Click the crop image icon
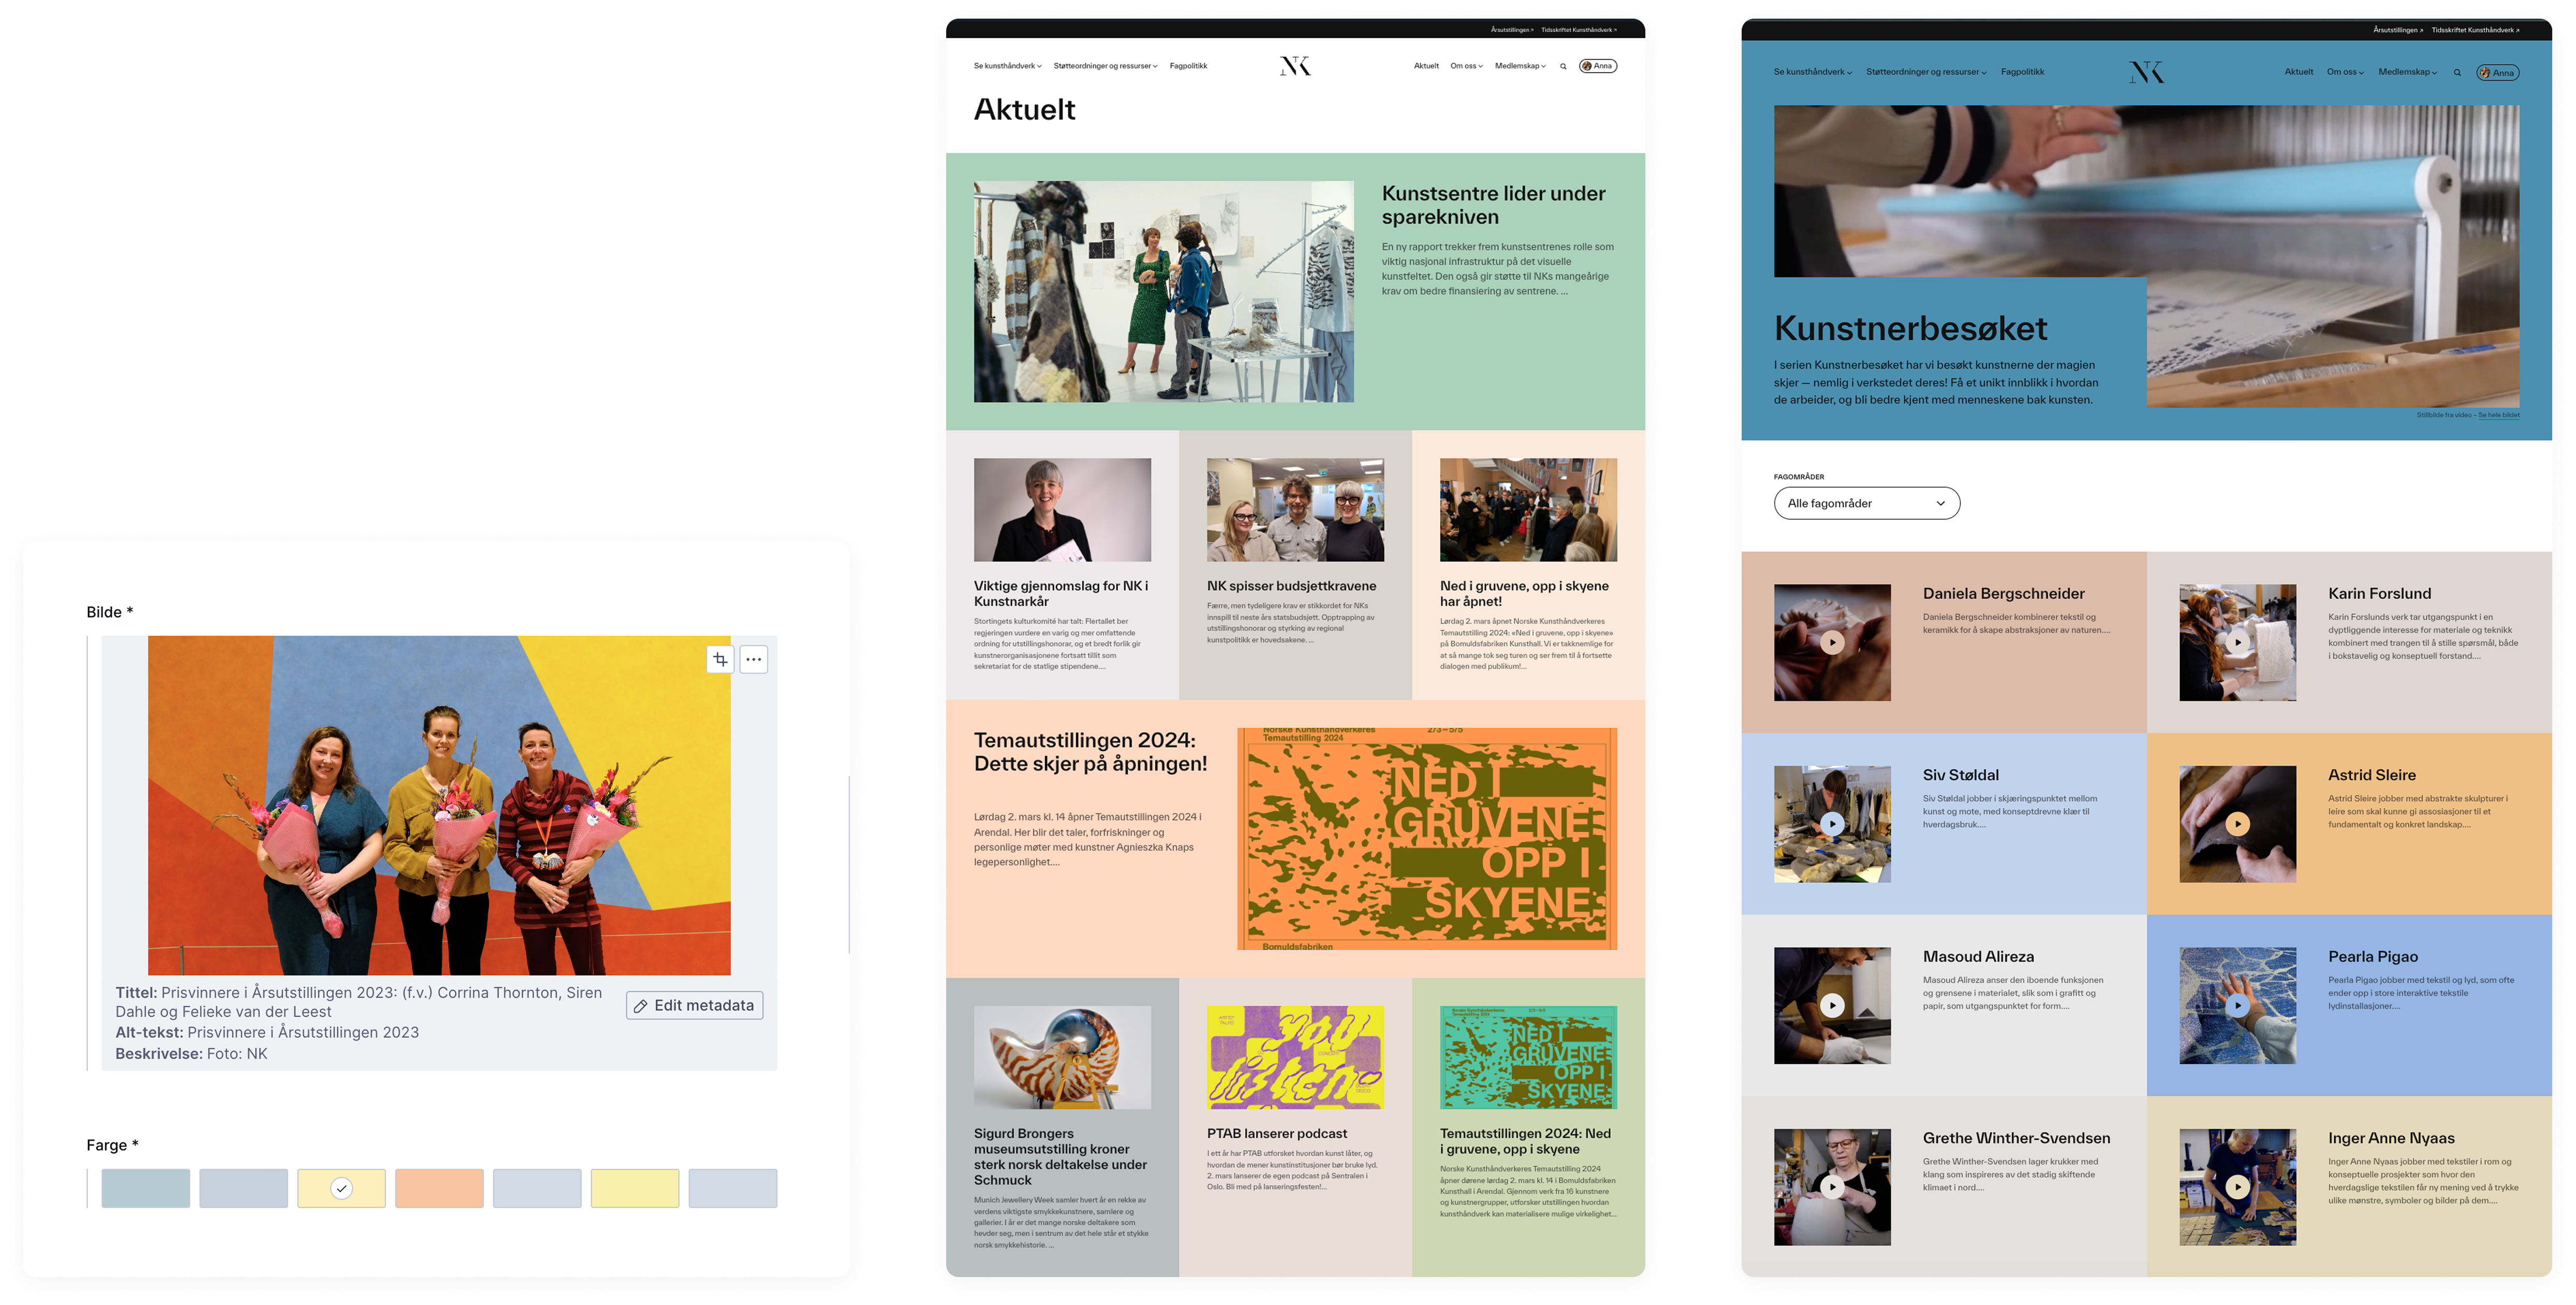 click(x=720, y=659)
